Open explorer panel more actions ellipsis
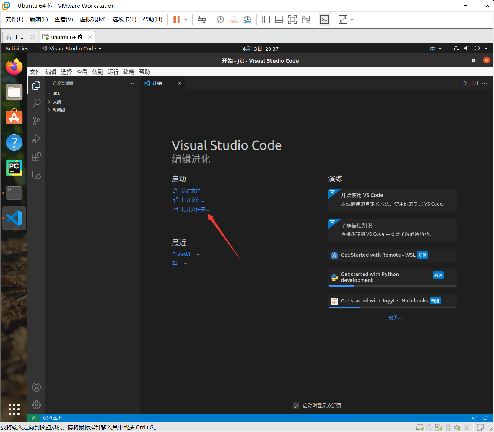 [x=132, y=83]
